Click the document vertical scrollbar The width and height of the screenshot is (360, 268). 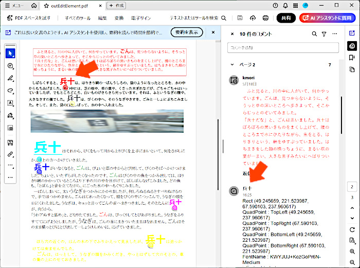point(218,154)
